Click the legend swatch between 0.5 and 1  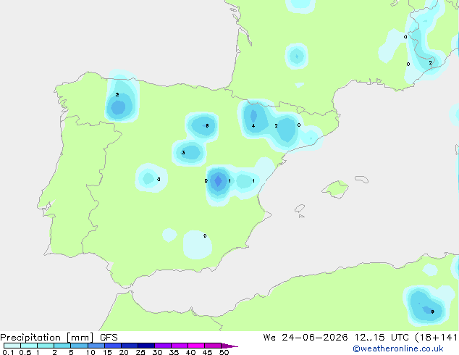click(x=29, y=346)
